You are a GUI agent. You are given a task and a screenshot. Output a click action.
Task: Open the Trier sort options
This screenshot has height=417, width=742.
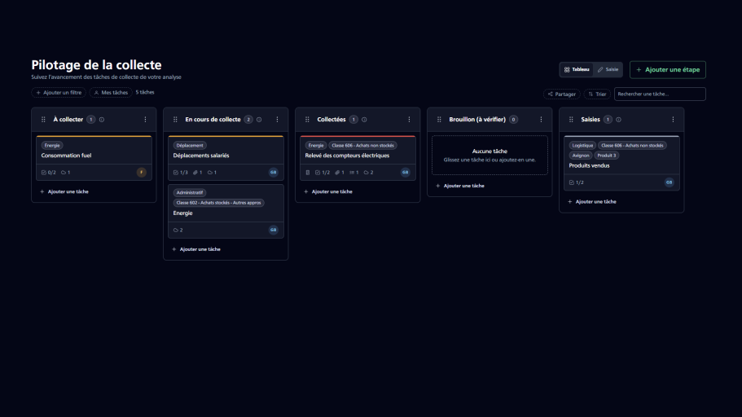pos(597,94)
